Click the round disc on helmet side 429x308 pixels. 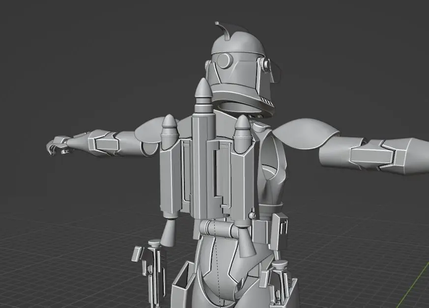click(225, 60)
